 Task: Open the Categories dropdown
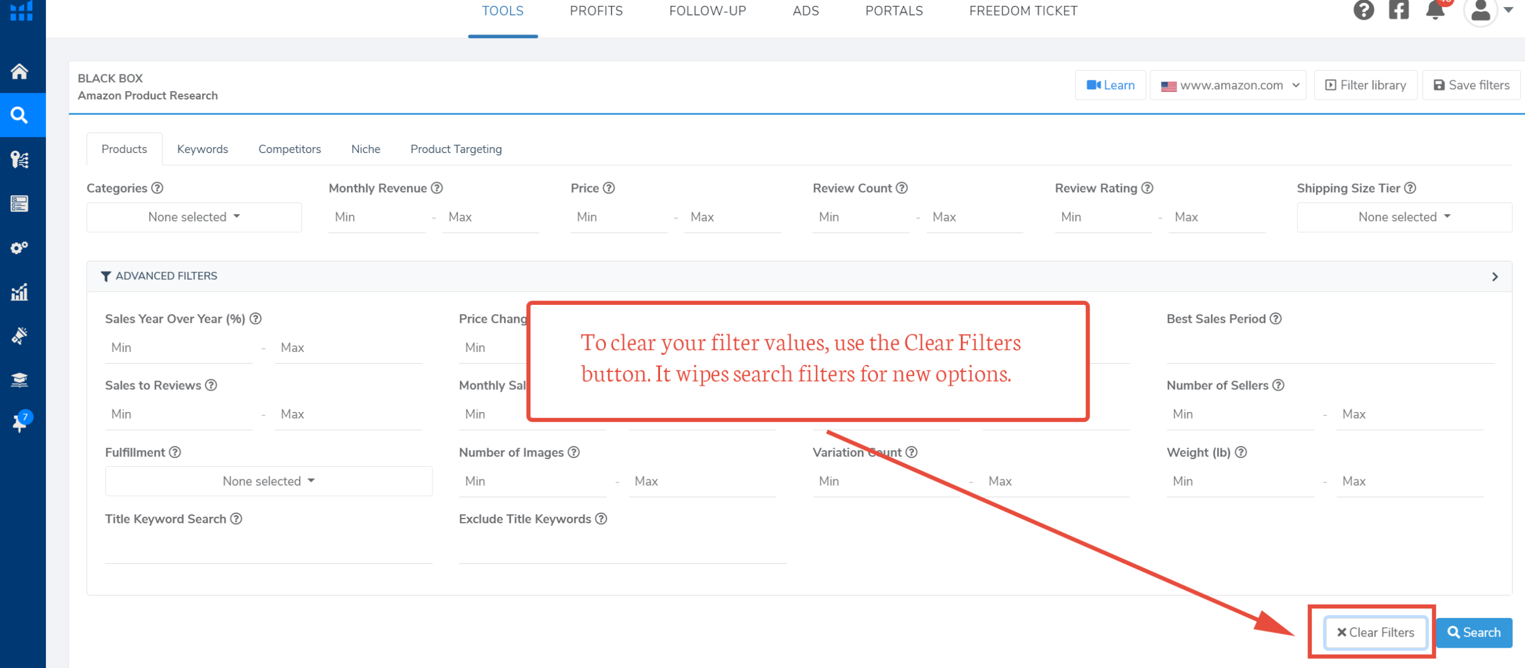(x=194, y=217)
